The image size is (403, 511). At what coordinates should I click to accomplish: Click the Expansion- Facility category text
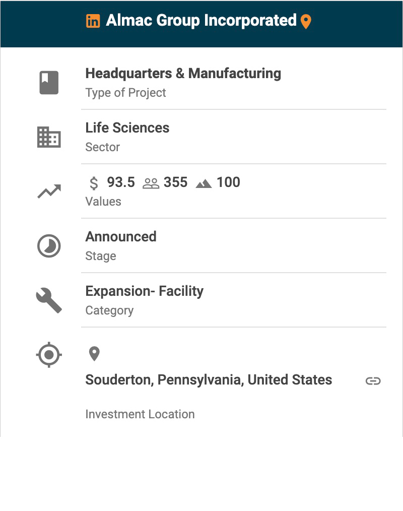tap(145, 291)
